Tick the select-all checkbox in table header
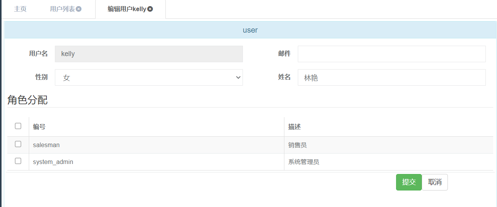 click(x=18, y=126)
